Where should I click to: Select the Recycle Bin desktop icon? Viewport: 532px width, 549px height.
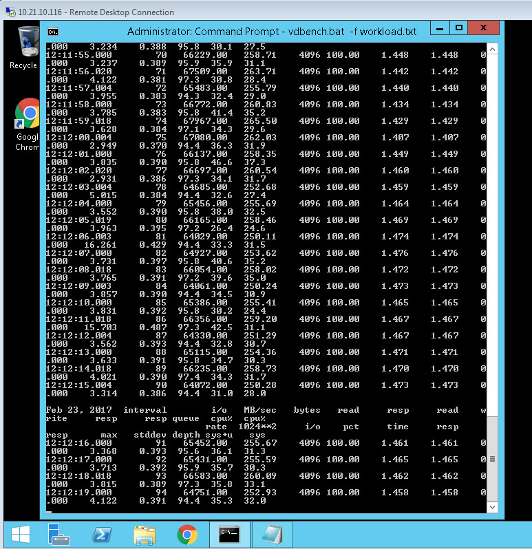(23, 47)
